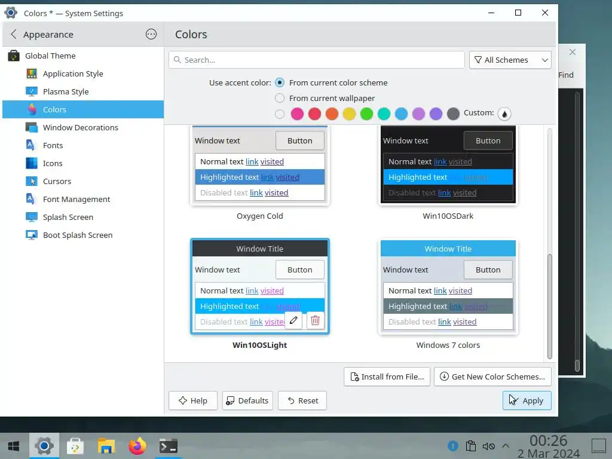The height and width of the screenshot is (459, 612).
Task: Click Install from File button
Action: pyautogui.click(x=387, y=377)
